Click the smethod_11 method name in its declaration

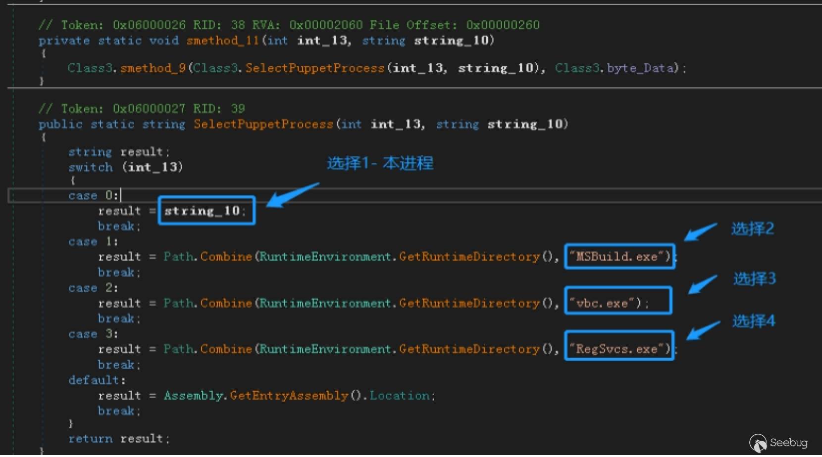coord(223,41)
